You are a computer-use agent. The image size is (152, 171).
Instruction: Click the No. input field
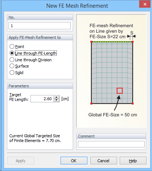(x=40, y=26)
